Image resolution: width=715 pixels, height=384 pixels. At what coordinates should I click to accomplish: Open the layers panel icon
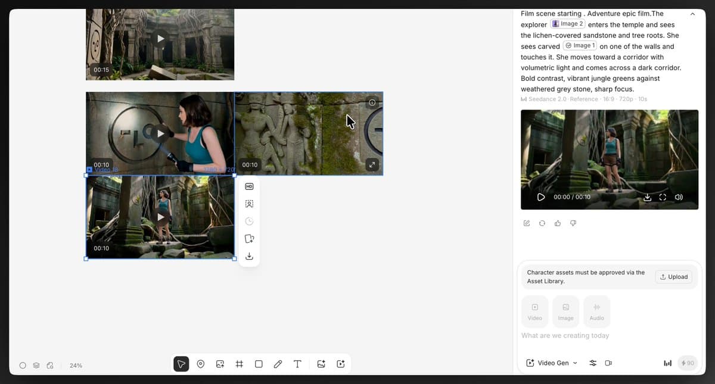point(36,366)
